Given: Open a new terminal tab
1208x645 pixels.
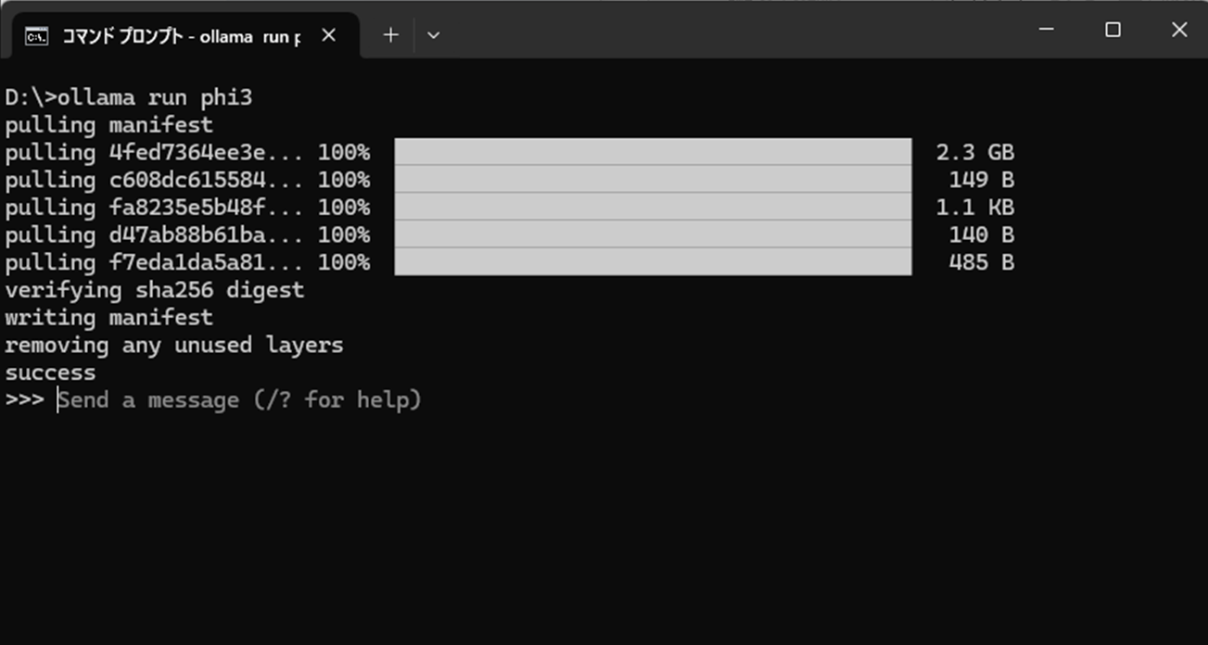Looking at the screenshot, I should pos(390,34).
